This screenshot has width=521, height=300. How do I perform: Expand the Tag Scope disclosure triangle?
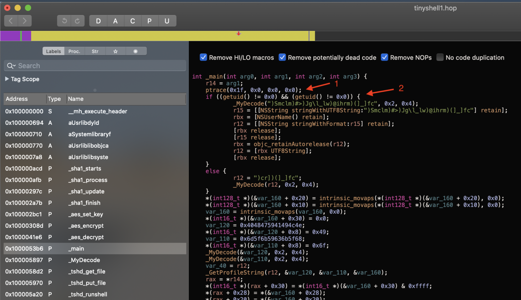click(x=7, y=79)
